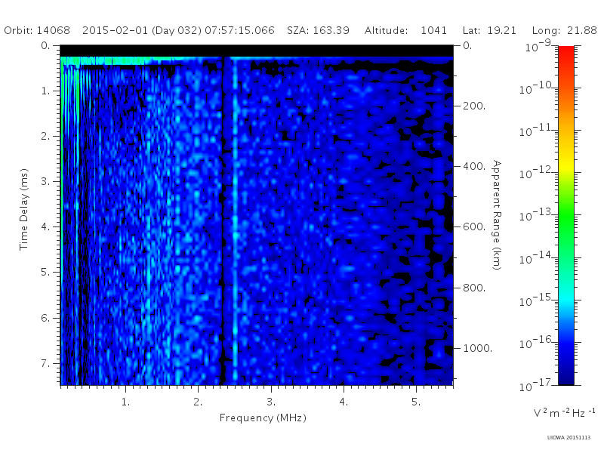Click the 'Time Delay (ms)' axis label
The height and width of the screenshot is (453, 604).
click(24, 209)
